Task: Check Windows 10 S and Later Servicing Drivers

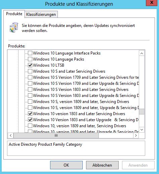Action: (30, 71)
